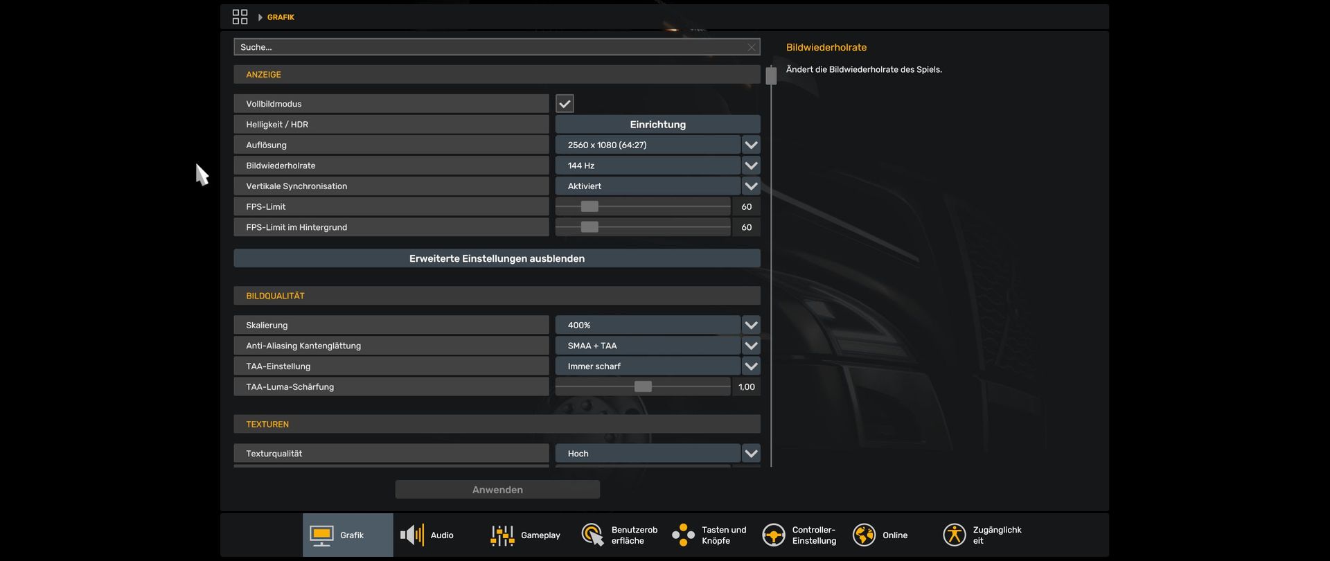Expand the Anti-Aliasing Kantenglättung dropdown arrow
The height and width of the screenshot is (561, 1330).
pyautogui.click(x=751, y=346)
